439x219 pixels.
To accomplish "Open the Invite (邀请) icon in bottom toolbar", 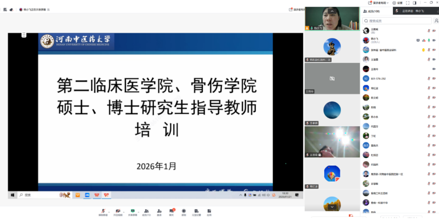I will tap(159, 212).
